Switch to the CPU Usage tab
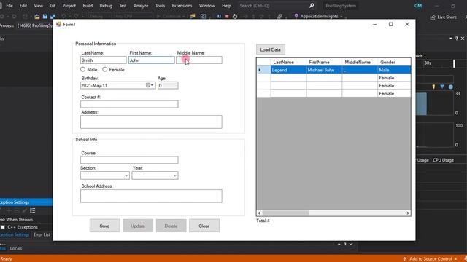The height and width of the screenshot is (262, 467). pyautogui.click(x=443, y=160)
